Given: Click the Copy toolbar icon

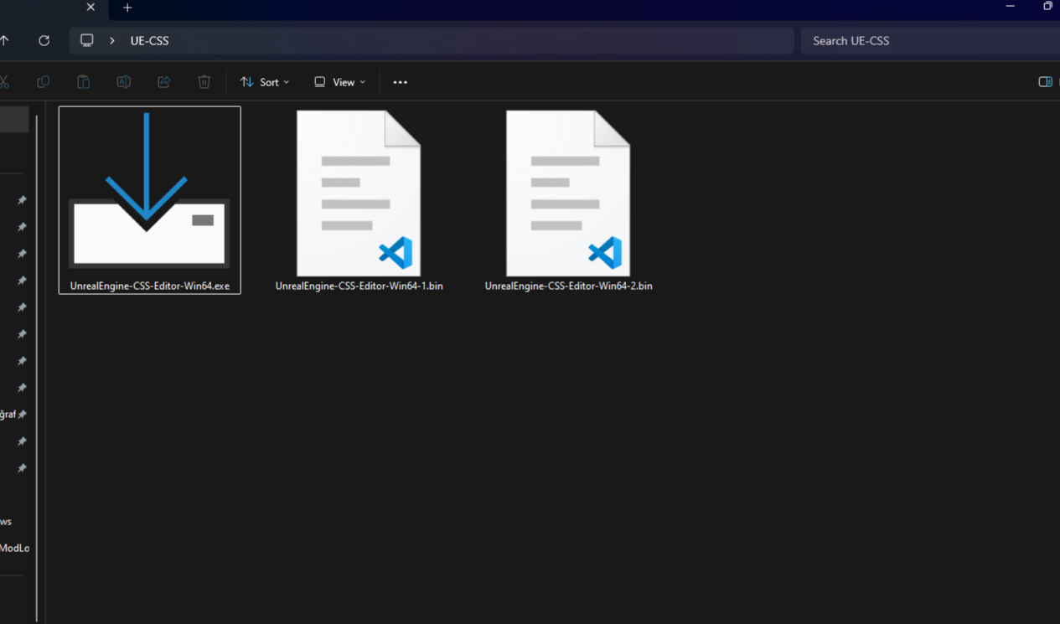Looking at the screenshot, I should [44, 82].
